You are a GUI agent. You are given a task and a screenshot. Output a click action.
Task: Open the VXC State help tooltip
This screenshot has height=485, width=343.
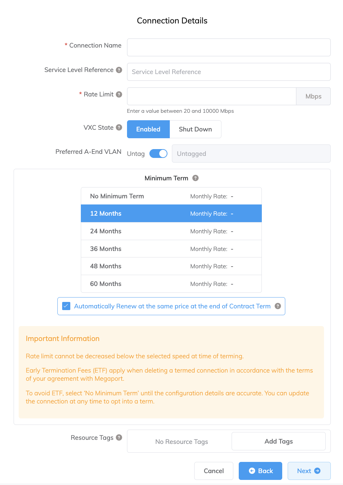point(119,127)
